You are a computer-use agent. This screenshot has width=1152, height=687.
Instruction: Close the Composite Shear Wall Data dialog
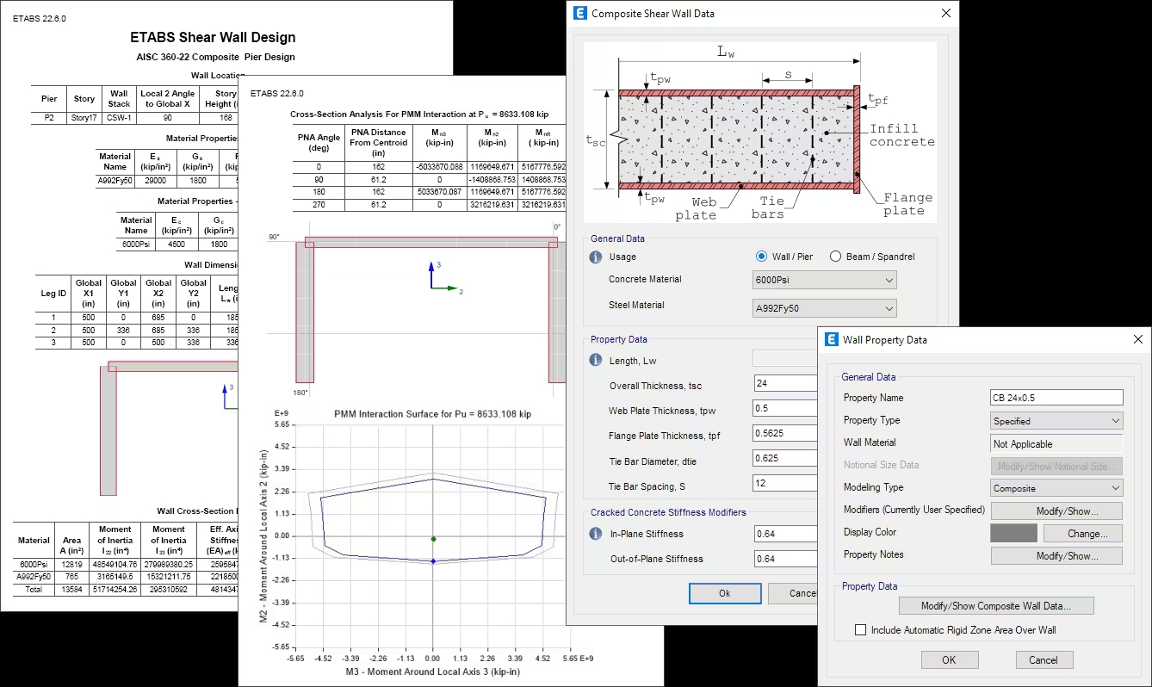[946, 13]
